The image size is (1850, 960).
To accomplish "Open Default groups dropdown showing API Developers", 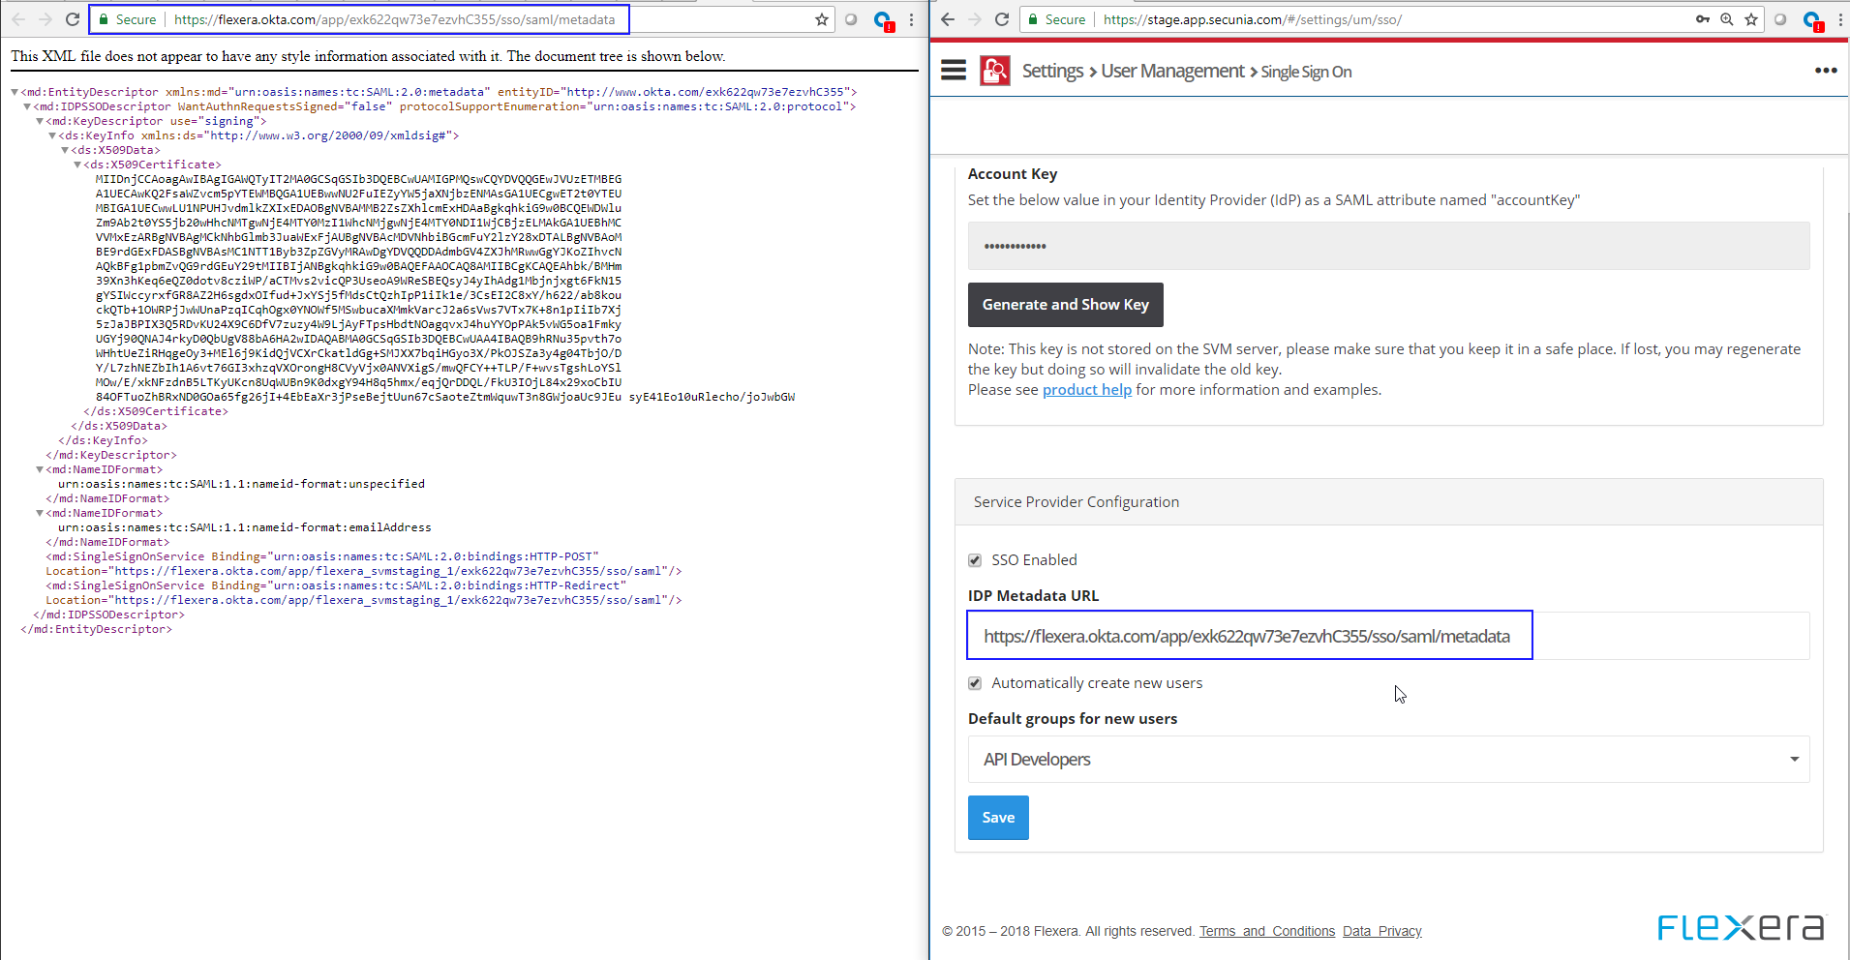I will (x=1388, y=760).
